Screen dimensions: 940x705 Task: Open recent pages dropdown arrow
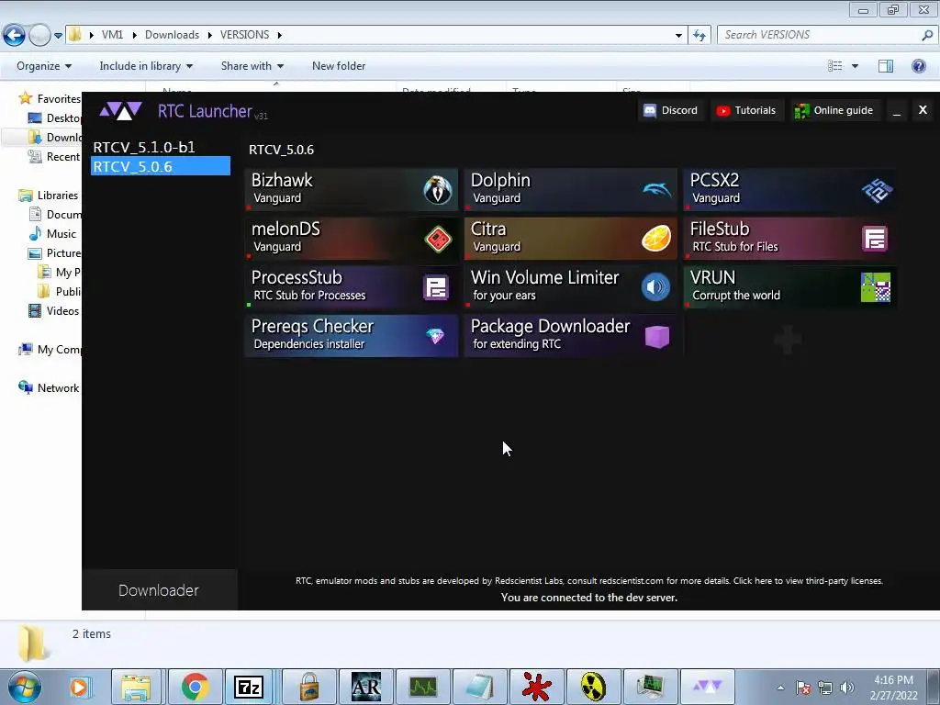(x=58, y=36)
